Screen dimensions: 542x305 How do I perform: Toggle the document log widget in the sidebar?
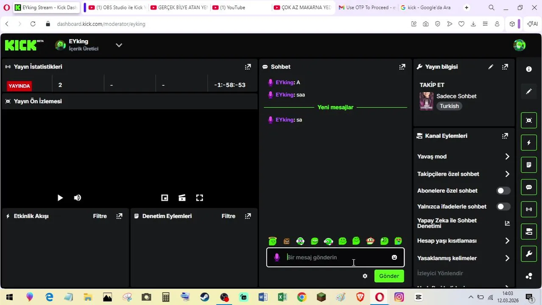point(529,165)
